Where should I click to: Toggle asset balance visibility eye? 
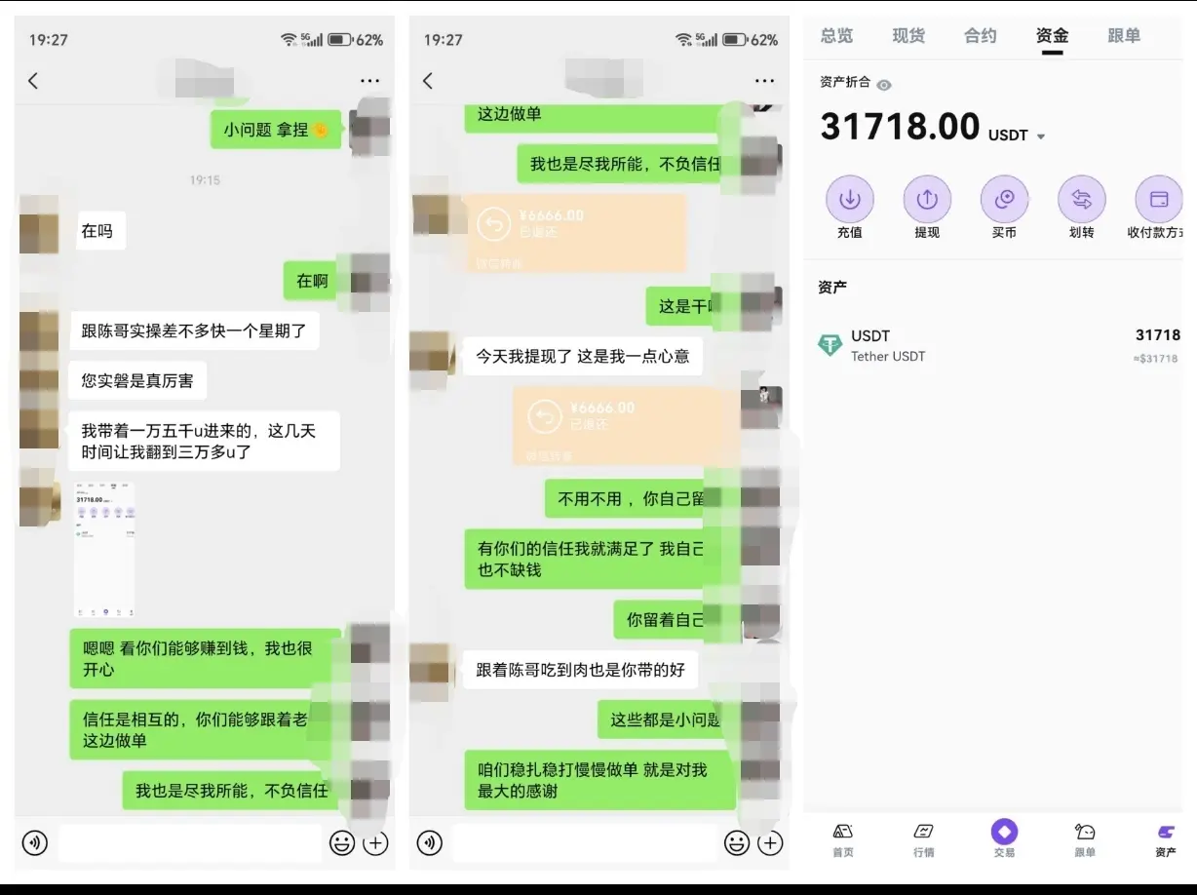point(884,85)
